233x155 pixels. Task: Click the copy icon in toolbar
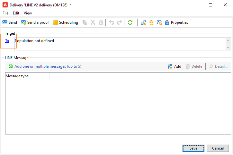click(x=85, y=22)
